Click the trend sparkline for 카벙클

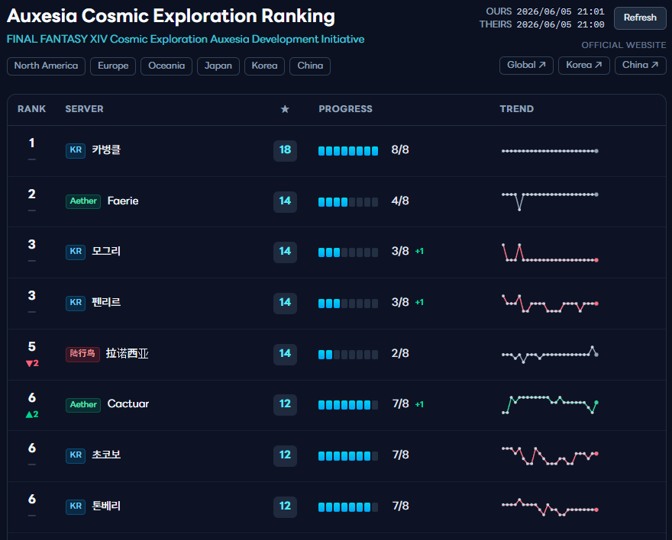click(550, 151)
